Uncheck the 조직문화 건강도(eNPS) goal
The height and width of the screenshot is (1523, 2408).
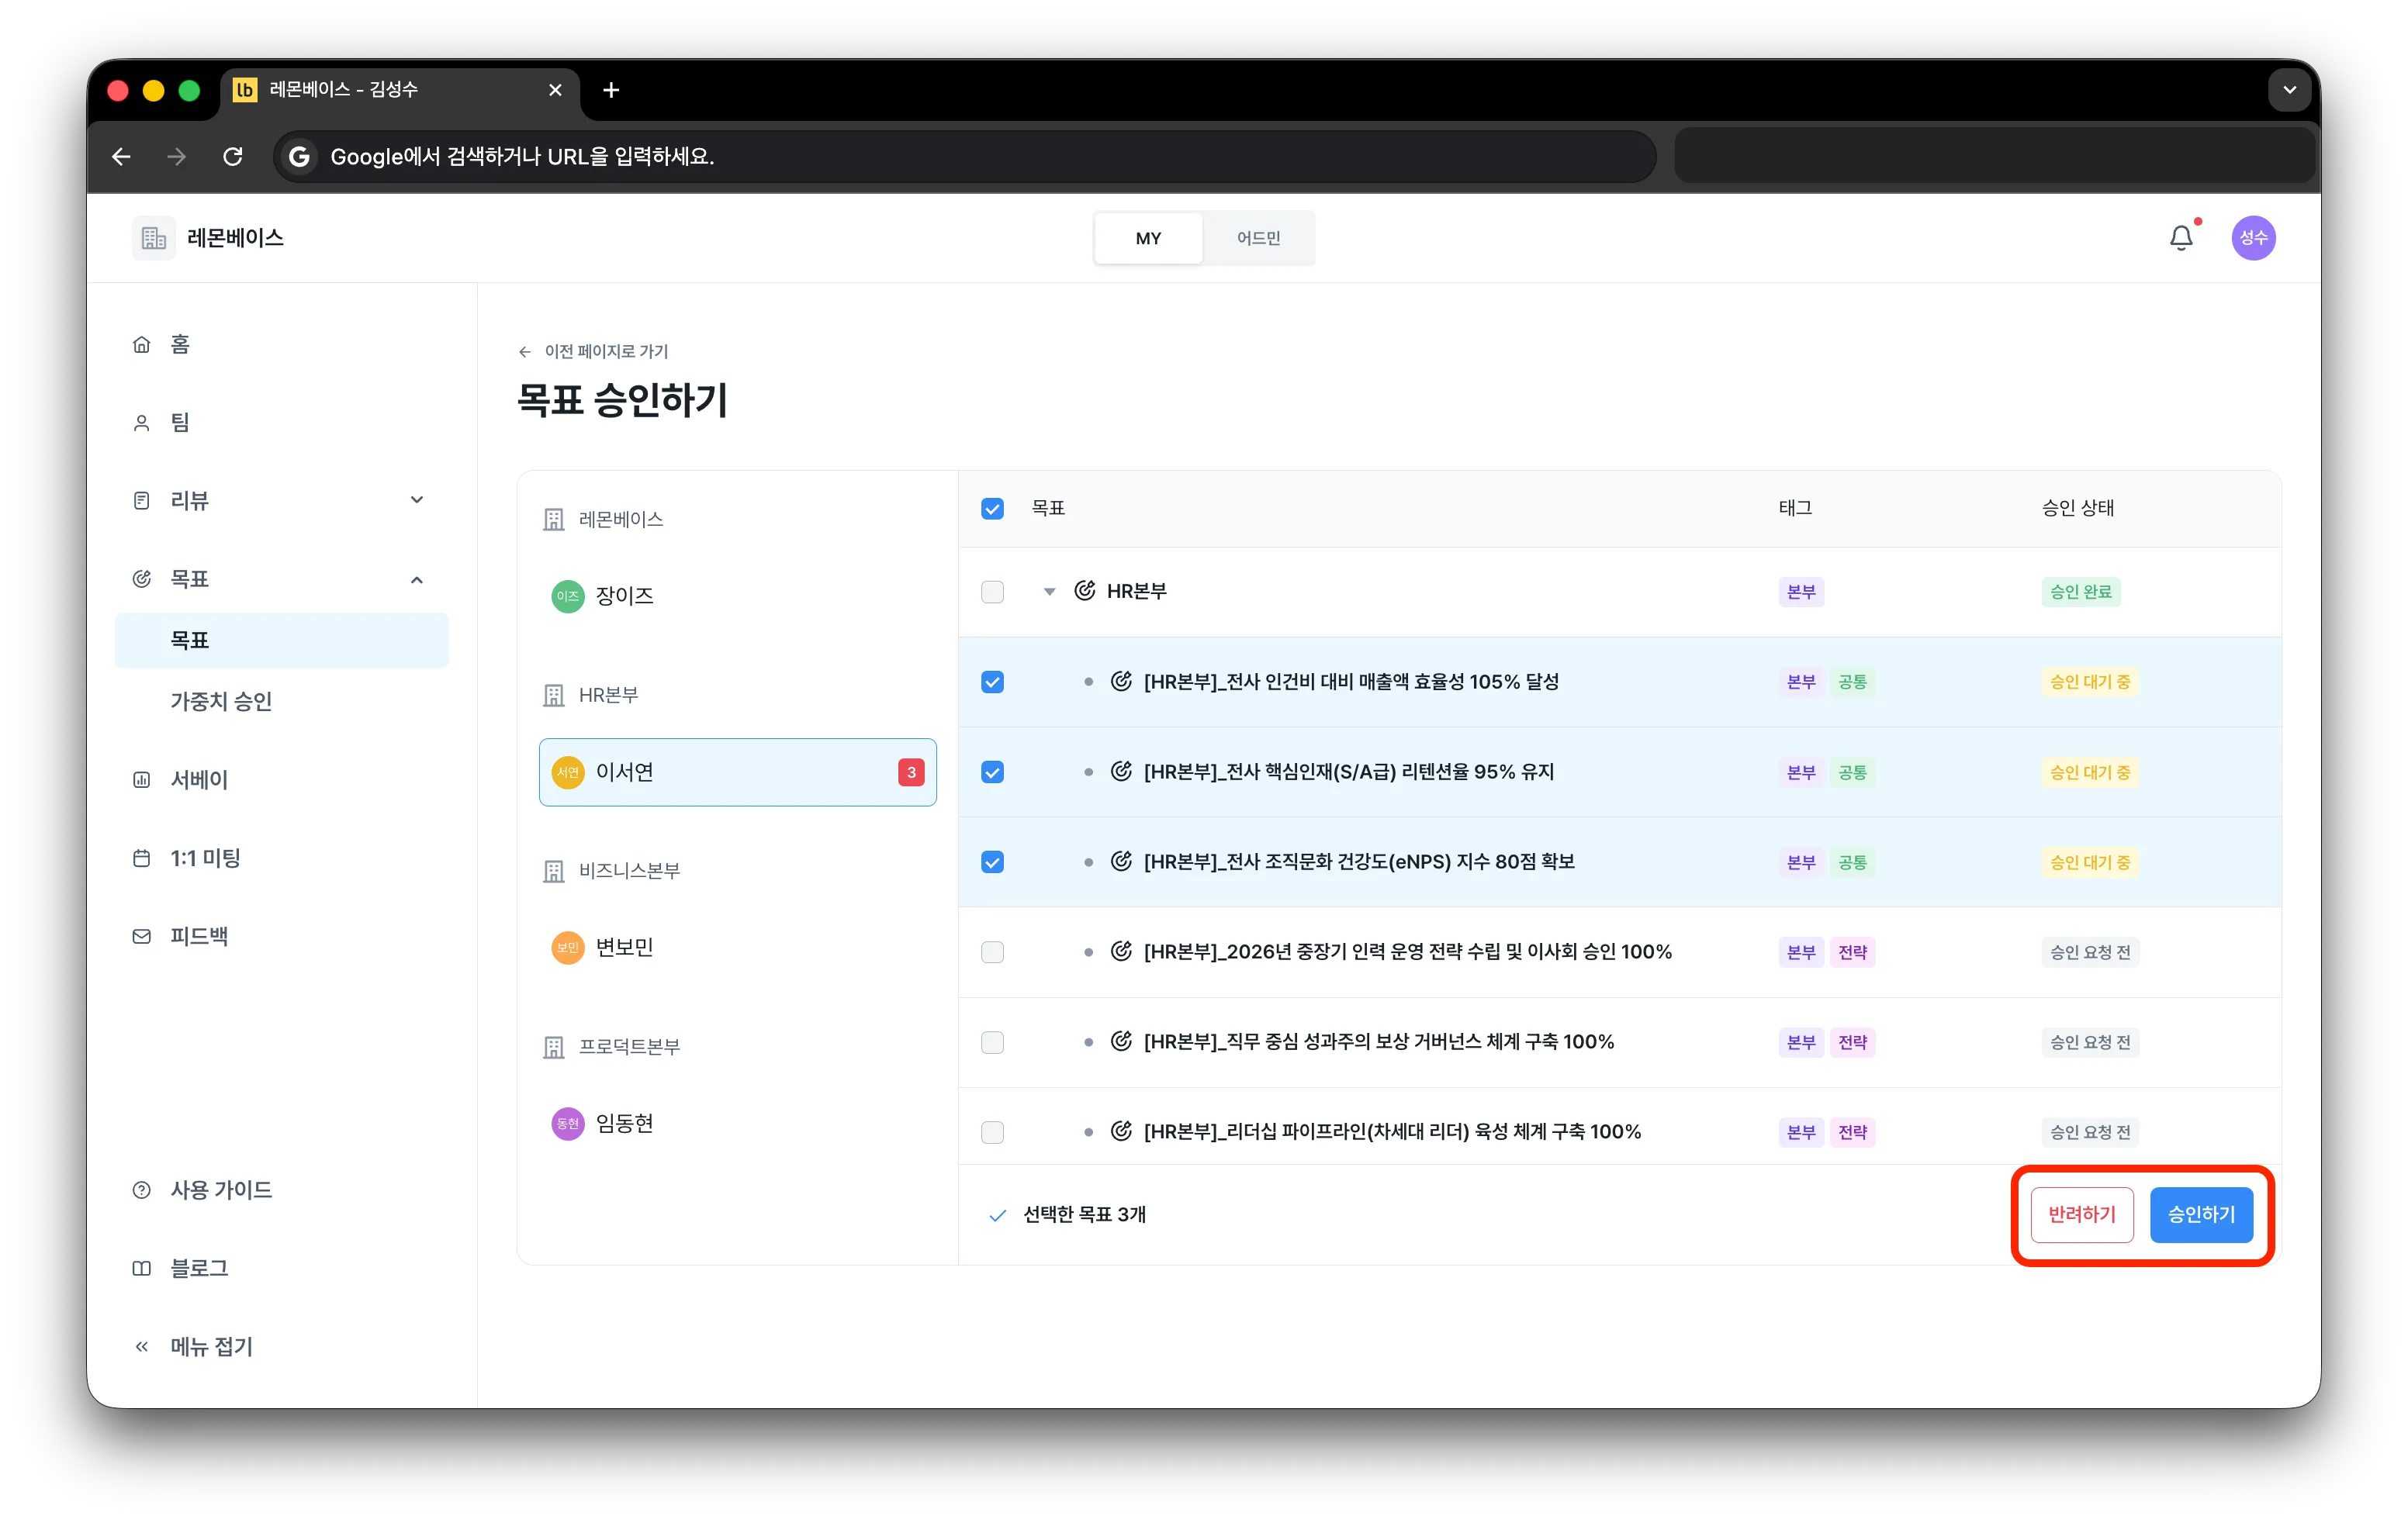992,862
